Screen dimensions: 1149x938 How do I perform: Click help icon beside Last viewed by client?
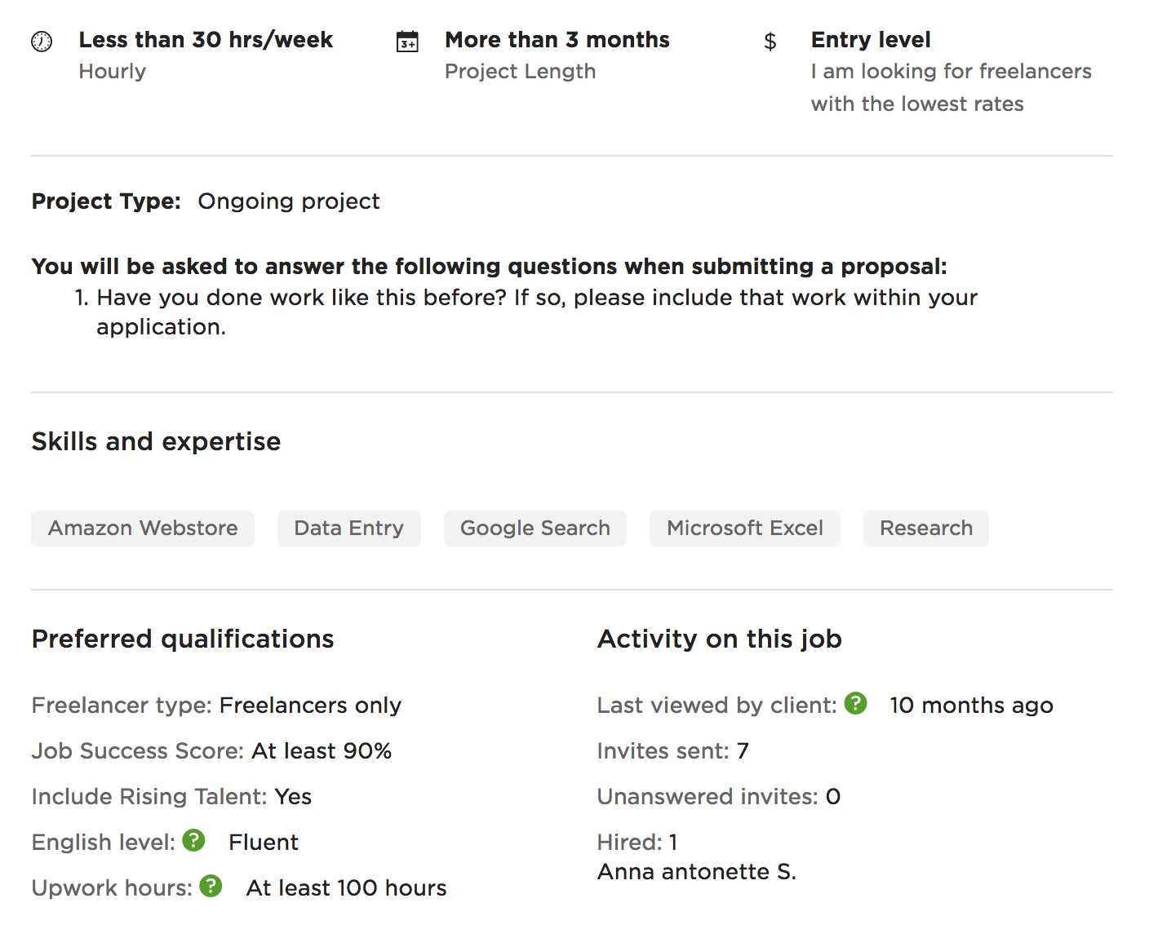click(855, 703)
